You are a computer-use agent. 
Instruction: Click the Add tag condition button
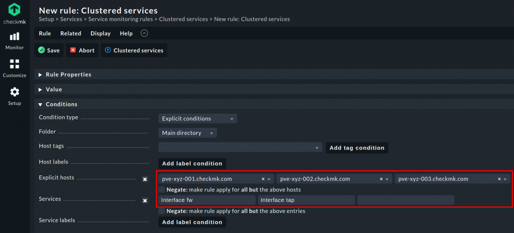click(357, 148)
